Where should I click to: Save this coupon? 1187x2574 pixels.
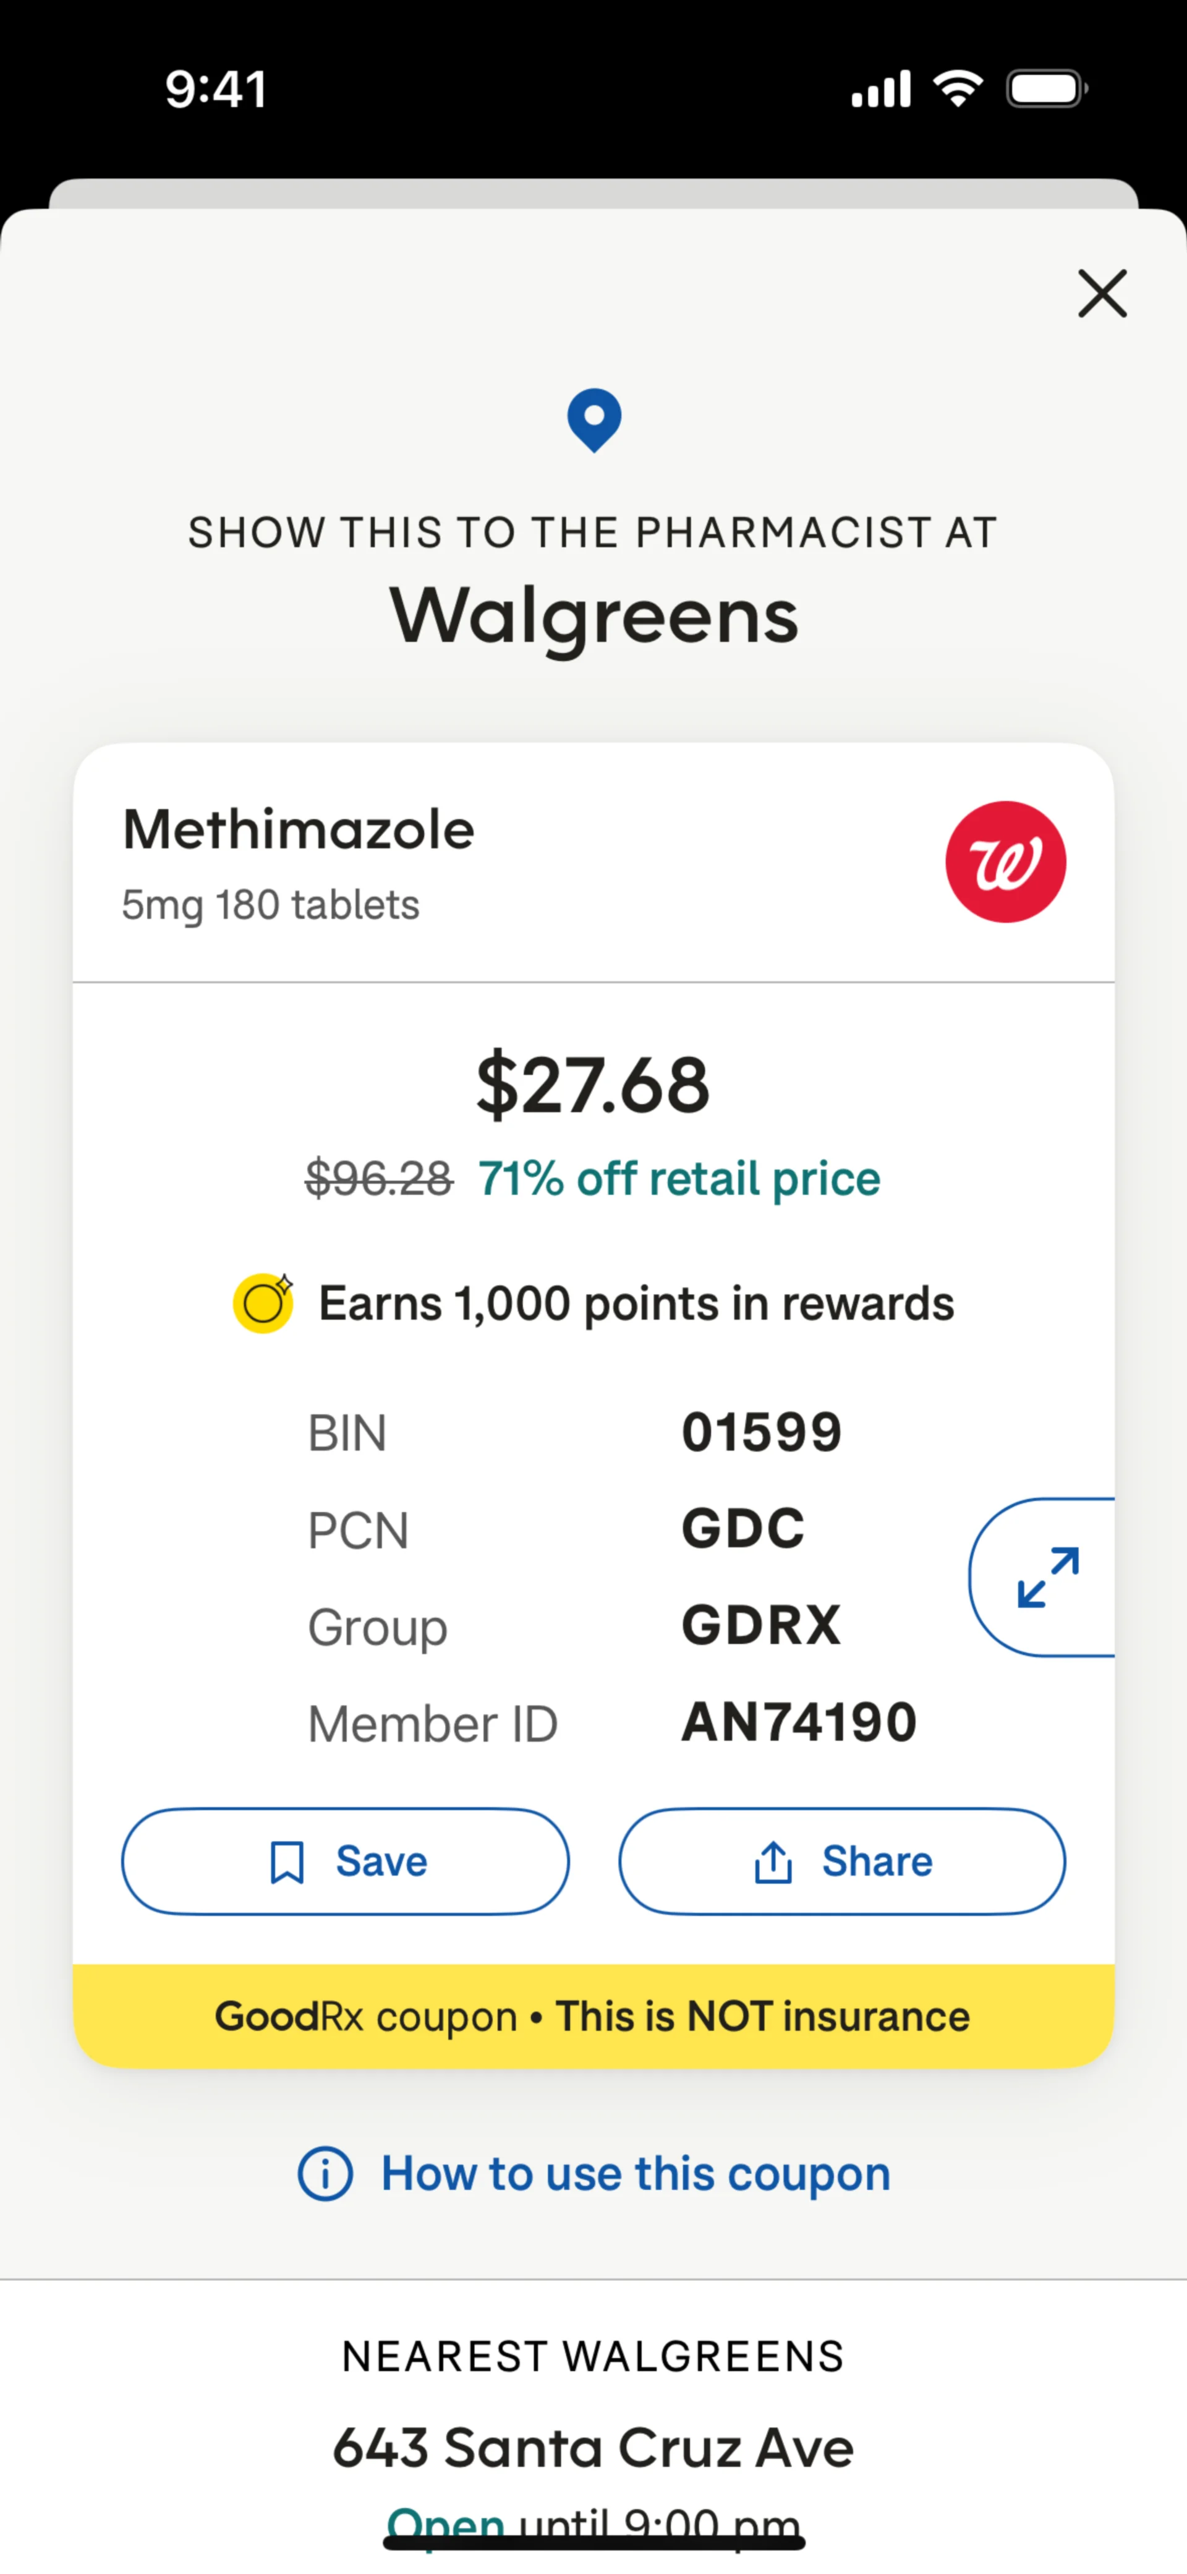[346, 1862]
